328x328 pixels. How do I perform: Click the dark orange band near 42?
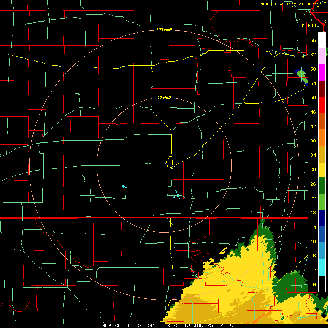[x=322, y=121]
